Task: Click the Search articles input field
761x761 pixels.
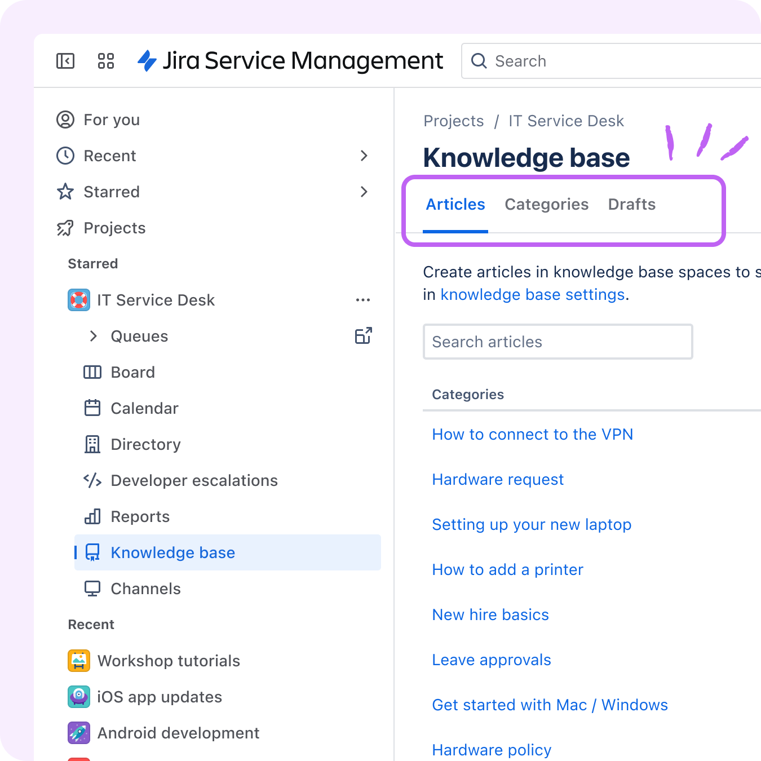Action: (557, 342)
